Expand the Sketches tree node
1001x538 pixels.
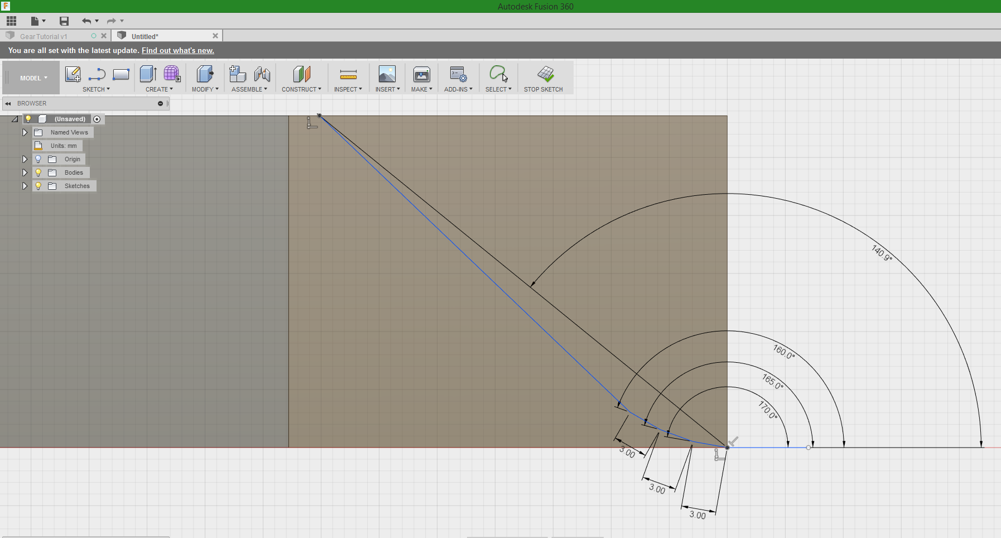point(25,186)
